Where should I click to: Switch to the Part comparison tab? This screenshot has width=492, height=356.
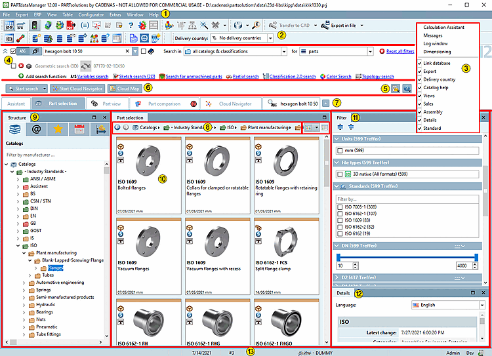tap(165, 104)
